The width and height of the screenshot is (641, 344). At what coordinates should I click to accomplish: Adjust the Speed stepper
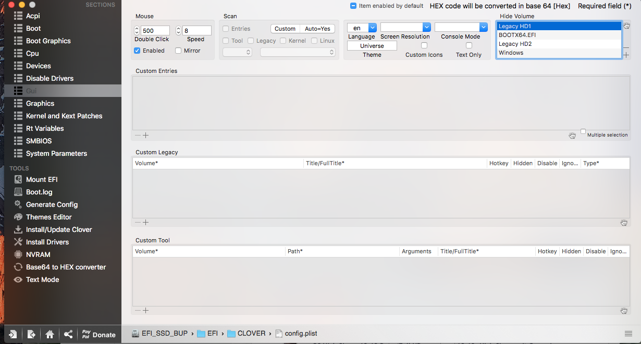[x=179, y=31]
